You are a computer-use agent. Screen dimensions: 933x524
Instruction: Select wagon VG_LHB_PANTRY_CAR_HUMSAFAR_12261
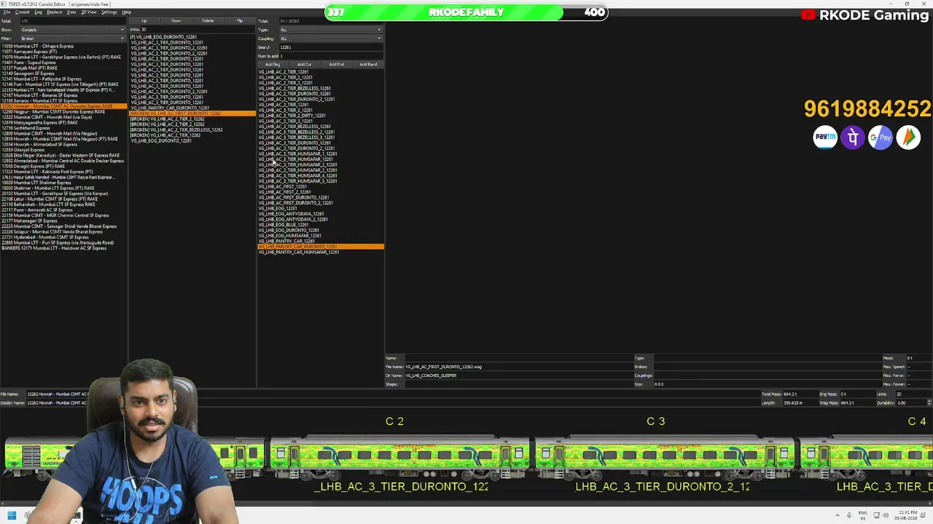tap(321, 253)
